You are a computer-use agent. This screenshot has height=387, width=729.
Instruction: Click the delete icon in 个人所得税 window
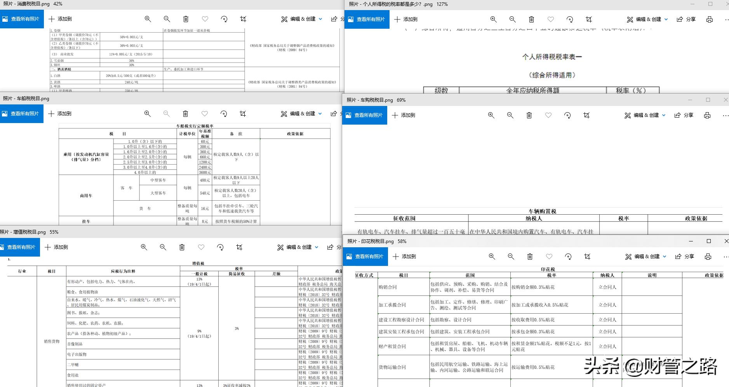pos(531,19)
